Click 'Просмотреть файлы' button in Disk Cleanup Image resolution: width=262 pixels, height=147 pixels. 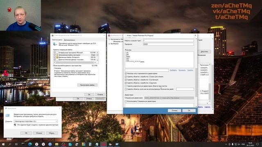pos(87,85)
